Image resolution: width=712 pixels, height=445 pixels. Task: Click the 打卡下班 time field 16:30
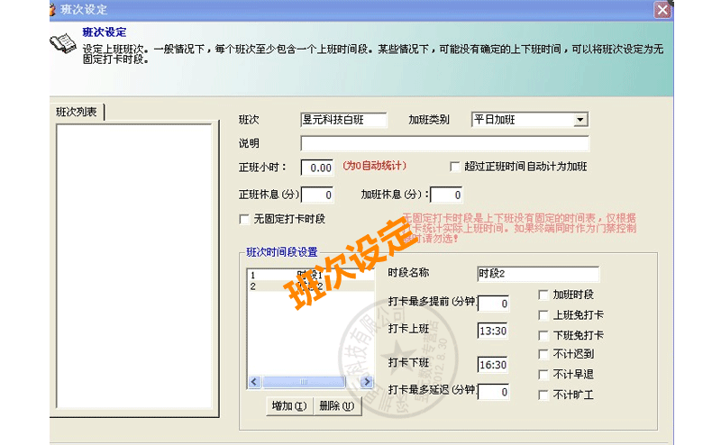(x=493, y=365)
